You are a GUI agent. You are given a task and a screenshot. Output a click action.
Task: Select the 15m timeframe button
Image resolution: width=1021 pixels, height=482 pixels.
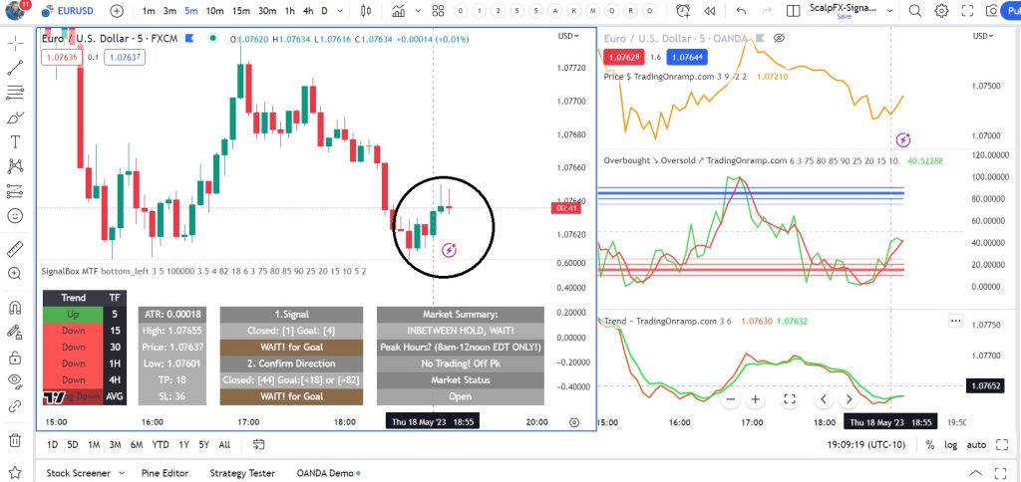click(241, 11)
